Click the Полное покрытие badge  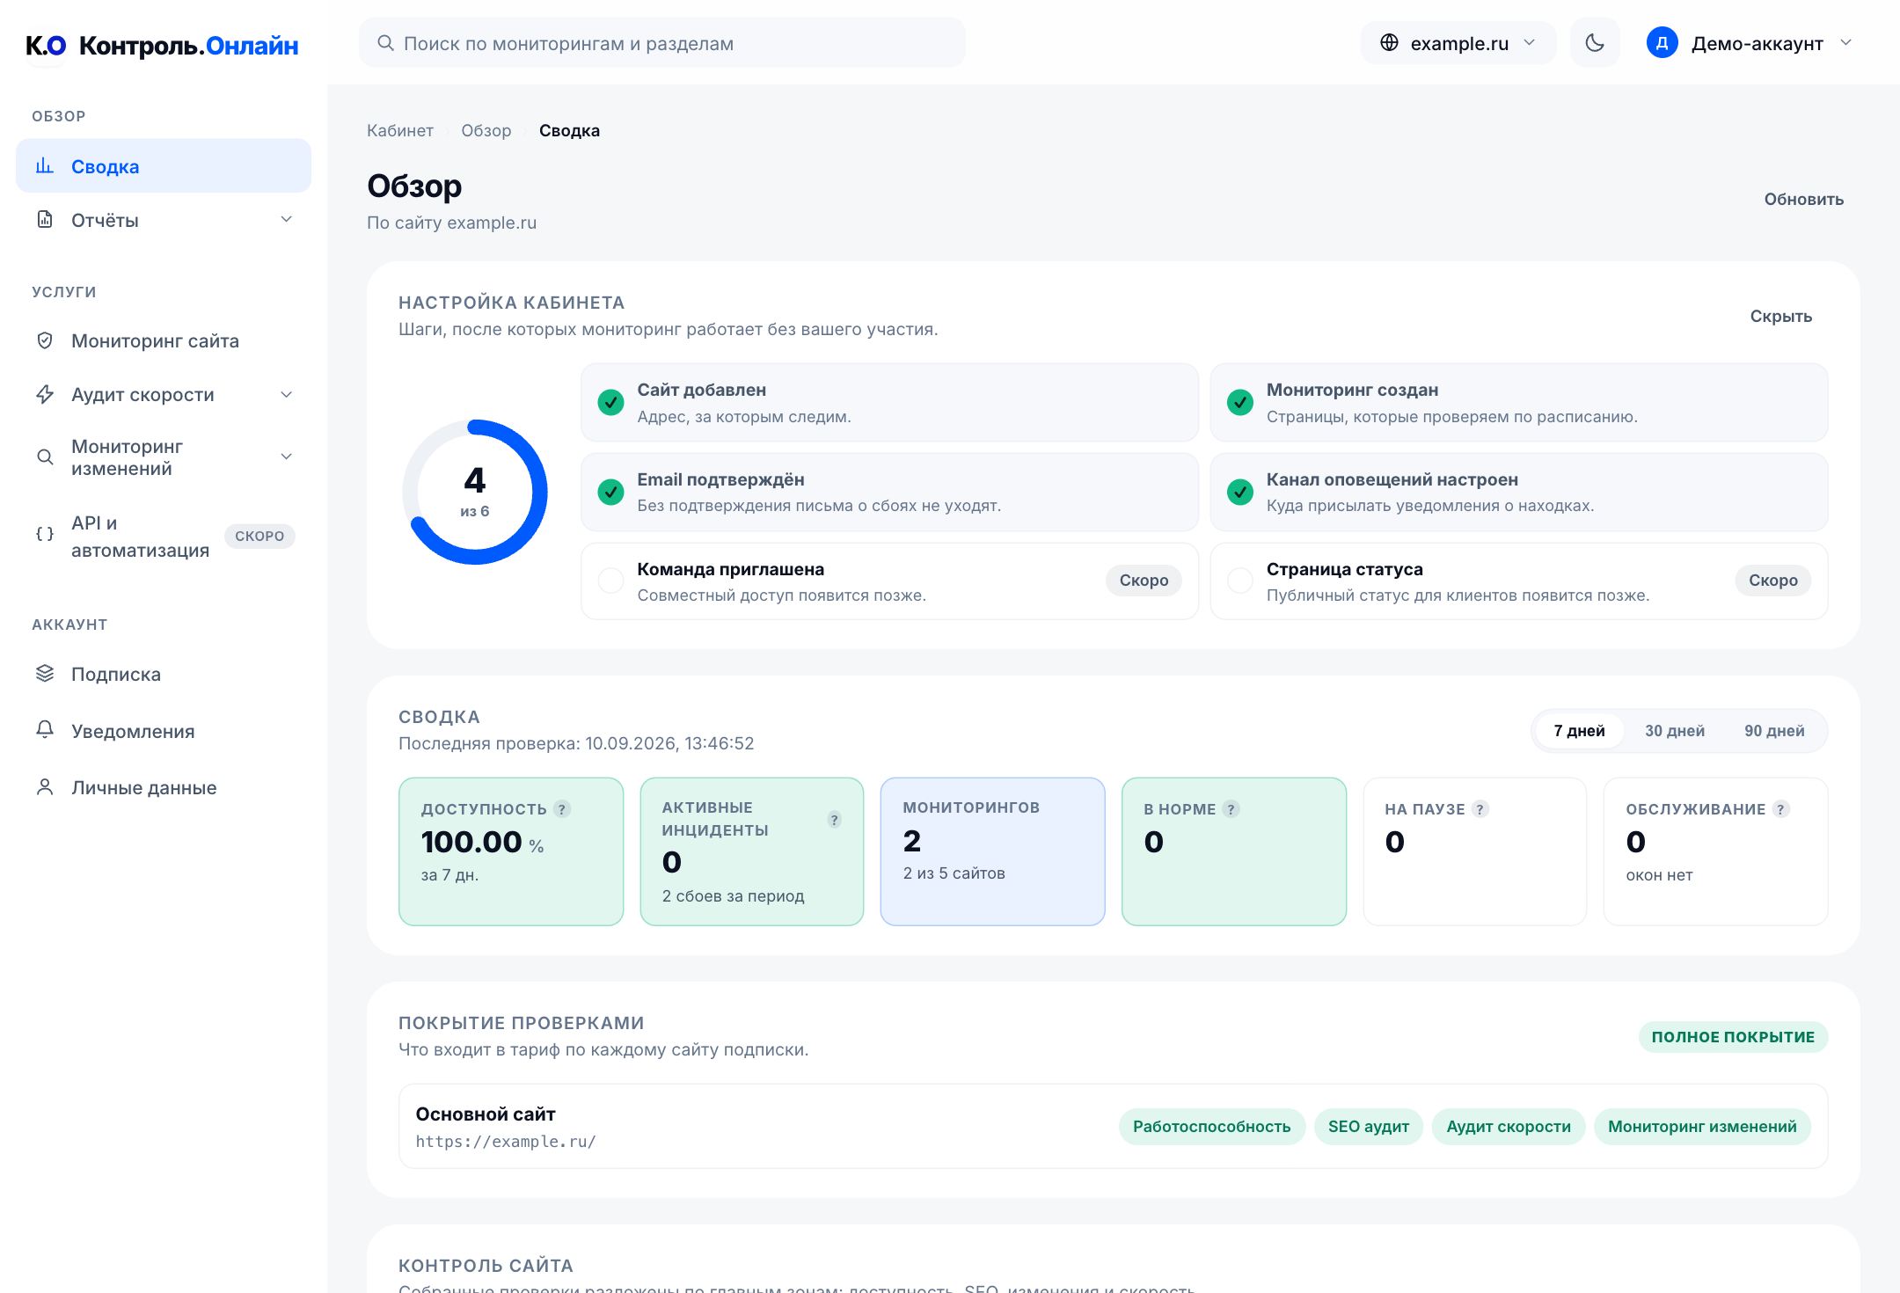tap(1733, 1037)
